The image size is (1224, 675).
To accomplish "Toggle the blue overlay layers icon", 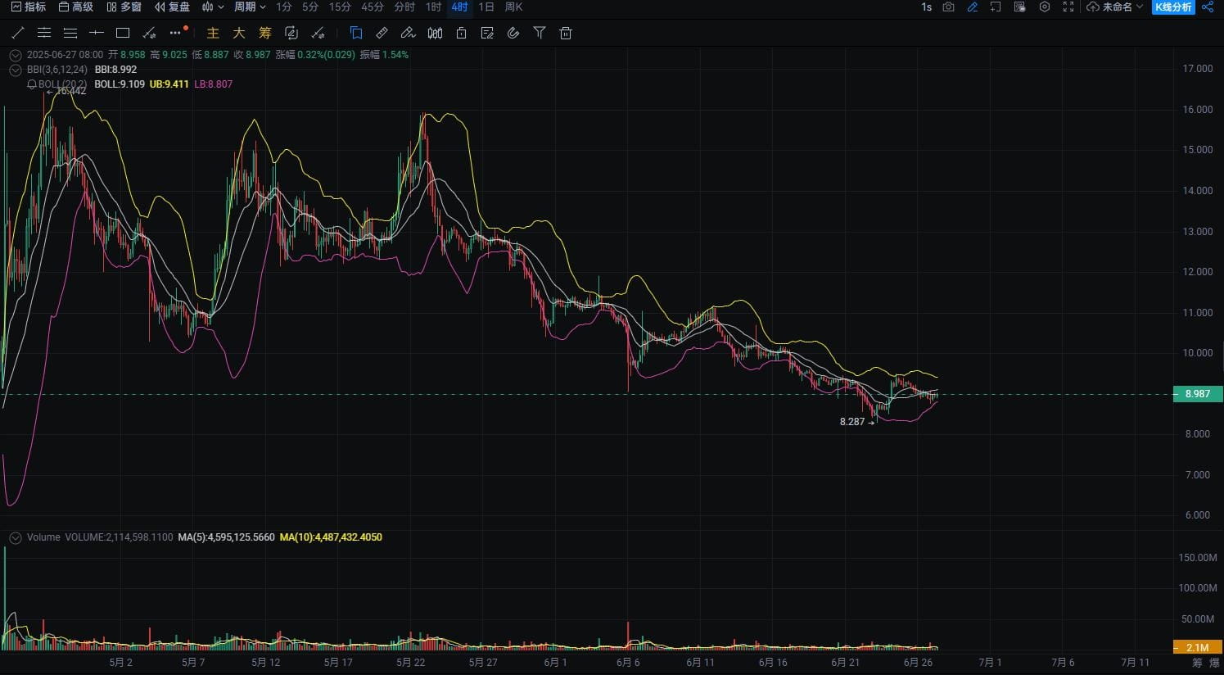I will (356, 33).
